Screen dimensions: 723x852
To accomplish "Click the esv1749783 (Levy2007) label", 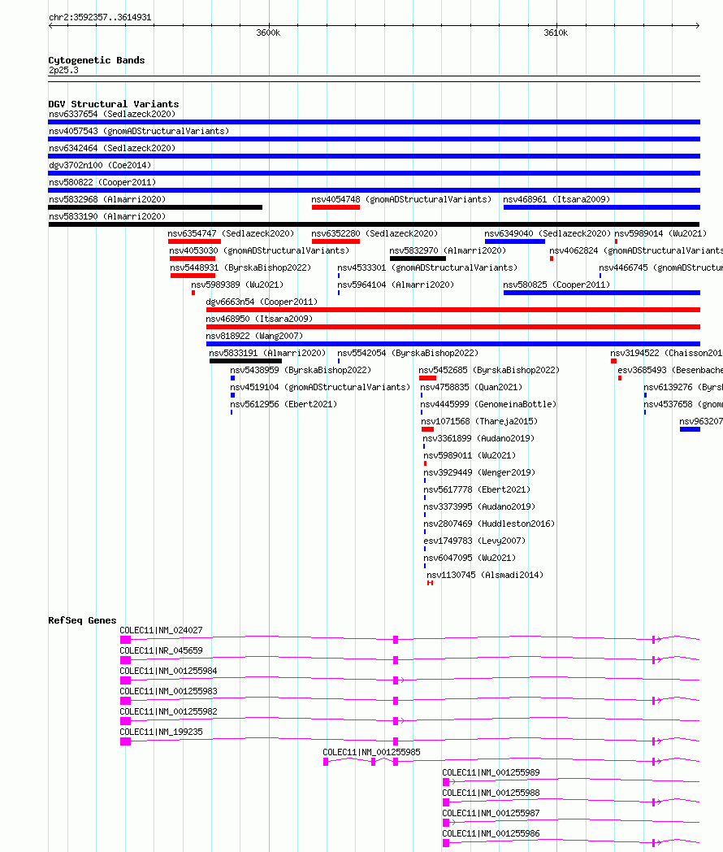I will point(474,541).
